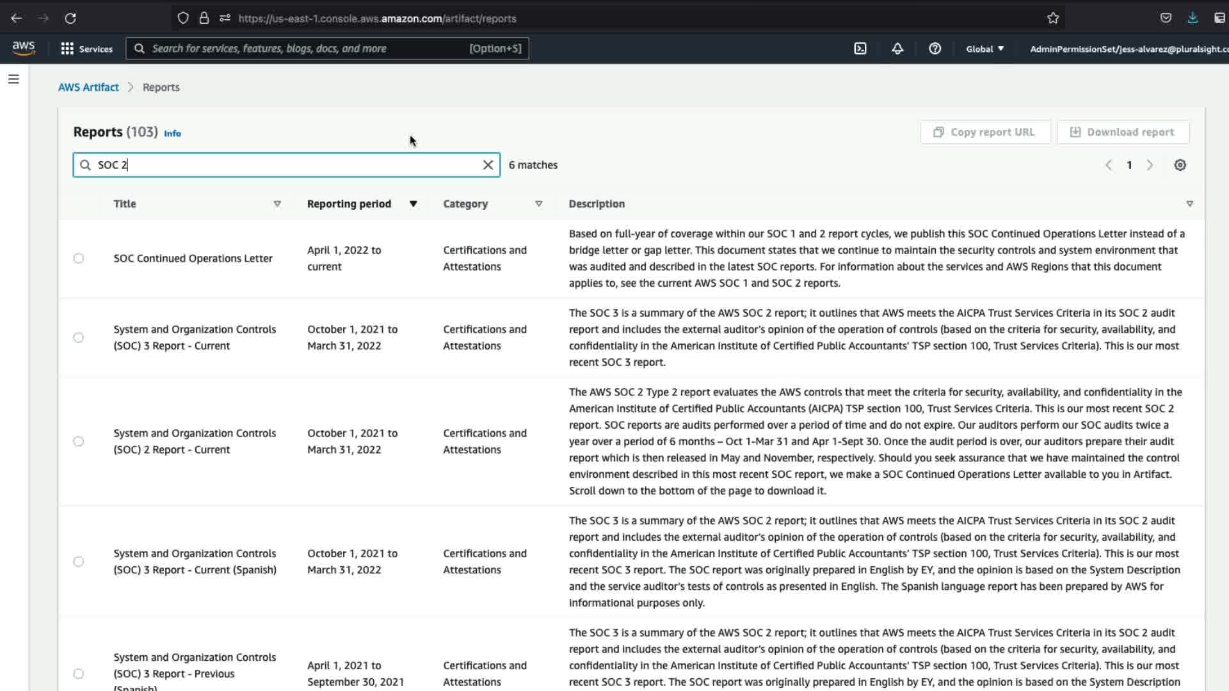Clear the SOC 2 search text
1229x691 pixels.
tap(488, 165)
